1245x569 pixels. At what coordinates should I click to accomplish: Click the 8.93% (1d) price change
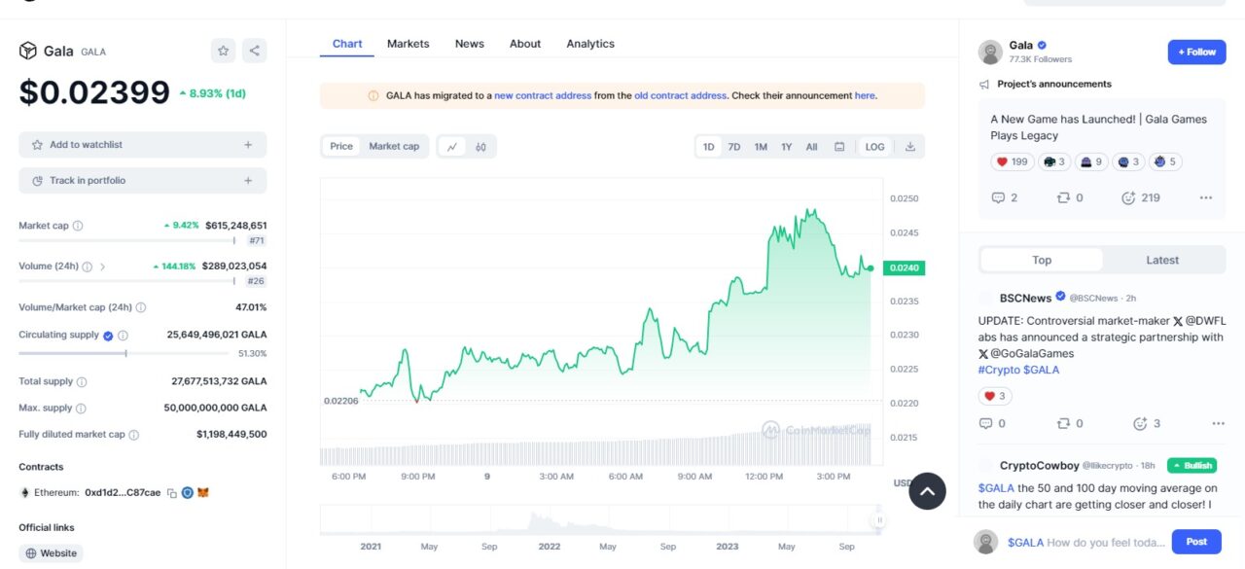[x=212, y=93]
